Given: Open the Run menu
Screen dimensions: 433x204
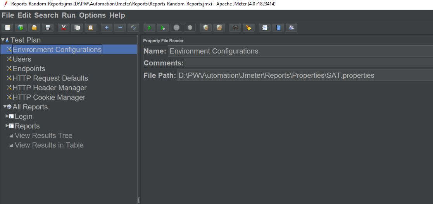Looking at the screenshot, I should pos(69,15).
